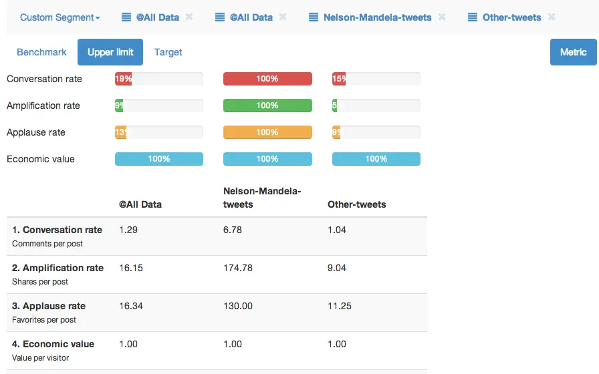Click the green 100% Amplification rate bar
This screenshot has width=599, height=374.
pyautogui.click(x=267, y=106)
